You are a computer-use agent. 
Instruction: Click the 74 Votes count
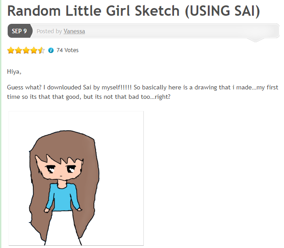pyautogui.click(x=68, y=50)
